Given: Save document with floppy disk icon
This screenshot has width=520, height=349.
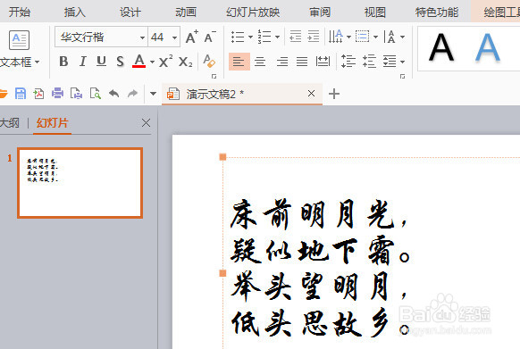Looking at the screenshot, I should coord(21,94).
